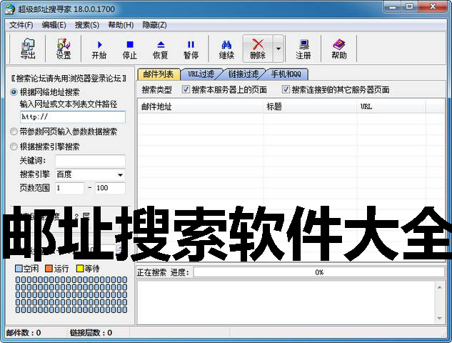This screenshot has height=343, width=452.
Task: Click the http:// URL input field
Action: click(x=73, y=116)
